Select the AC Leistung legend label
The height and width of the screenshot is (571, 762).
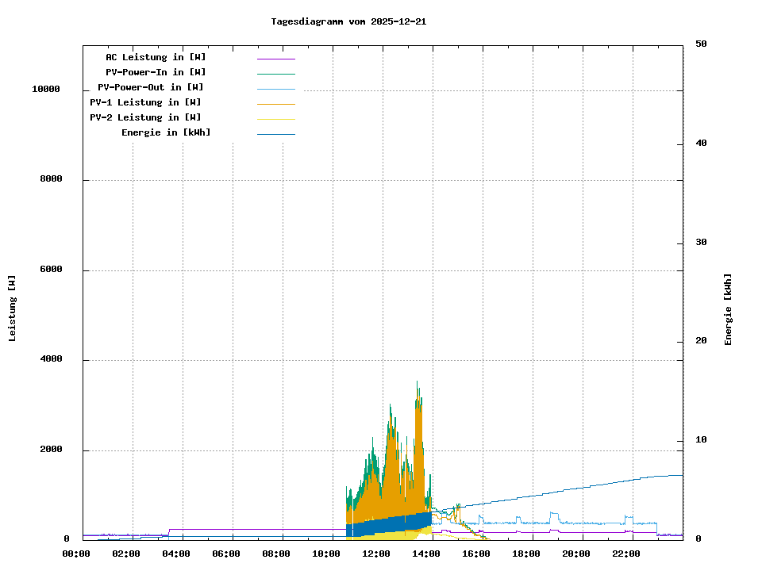[x=156, y=57]
